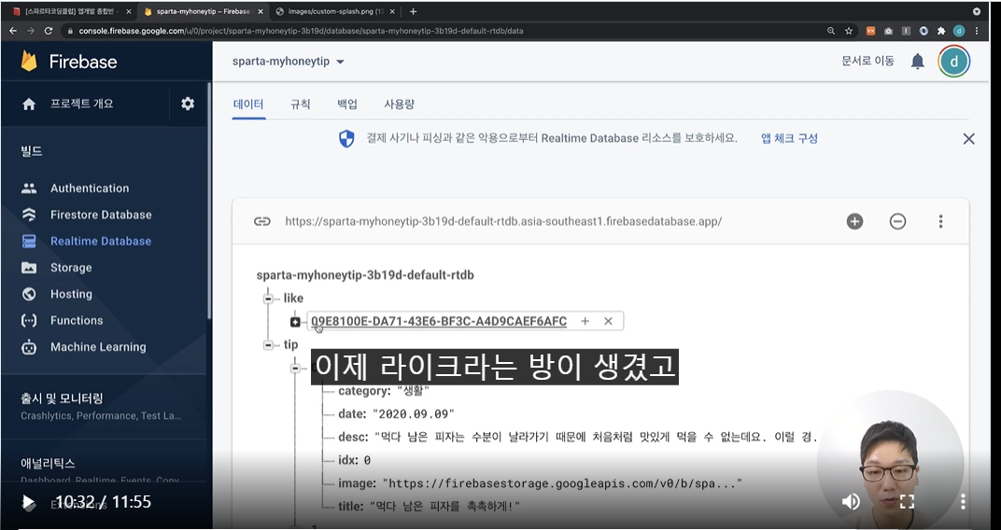1001x530 pixels.
Task: Click the title value text
Action: pyautogui.click(x=445, y=507)
